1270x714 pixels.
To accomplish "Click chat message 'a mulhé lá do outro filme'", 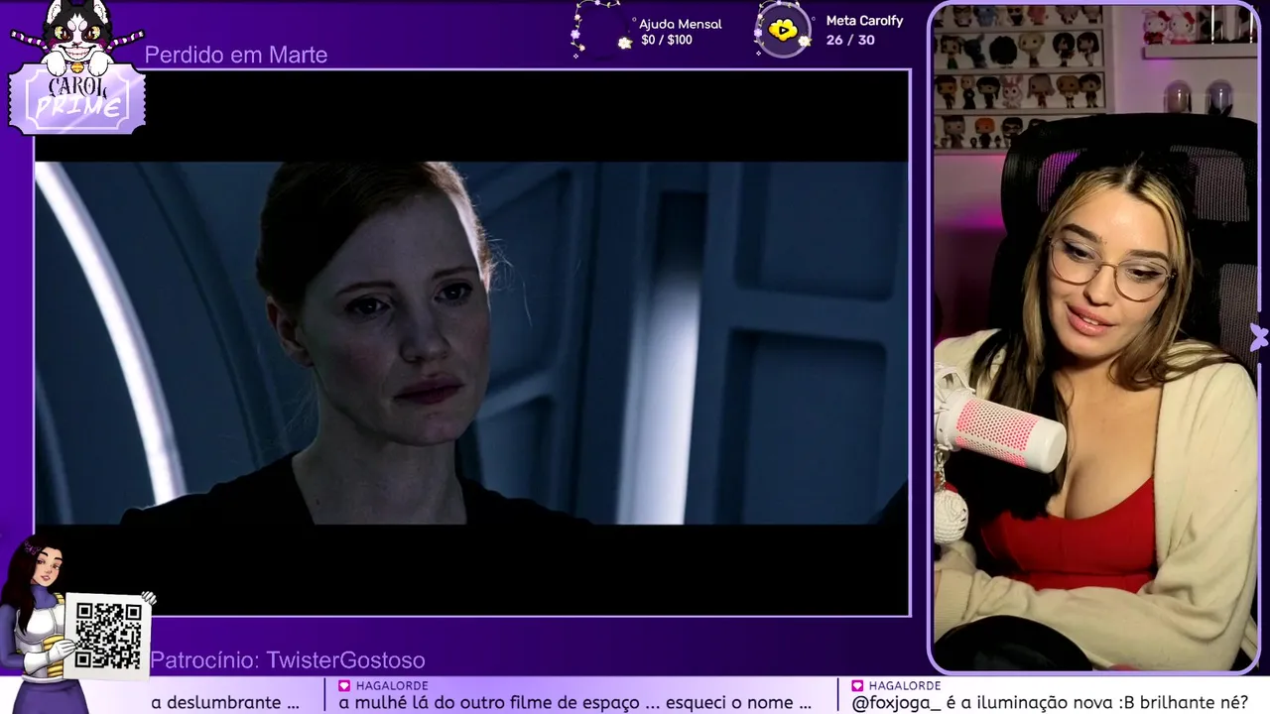I will click(x=574, y=702).
